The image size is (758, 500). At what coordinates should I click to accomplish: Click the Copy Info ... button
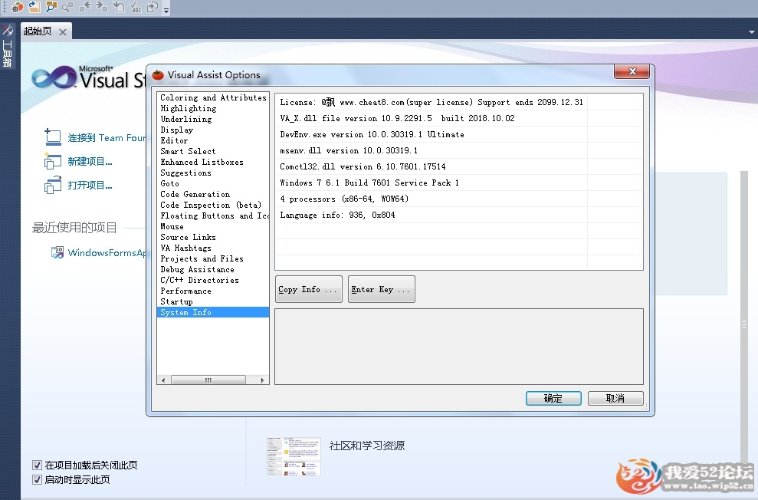coord(308,289)
